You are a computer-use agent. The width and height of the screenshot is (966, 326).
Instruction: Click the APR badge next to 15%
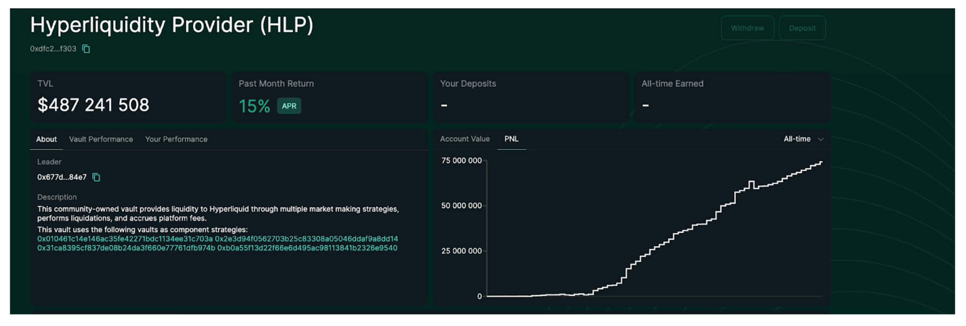pos(289,106)
